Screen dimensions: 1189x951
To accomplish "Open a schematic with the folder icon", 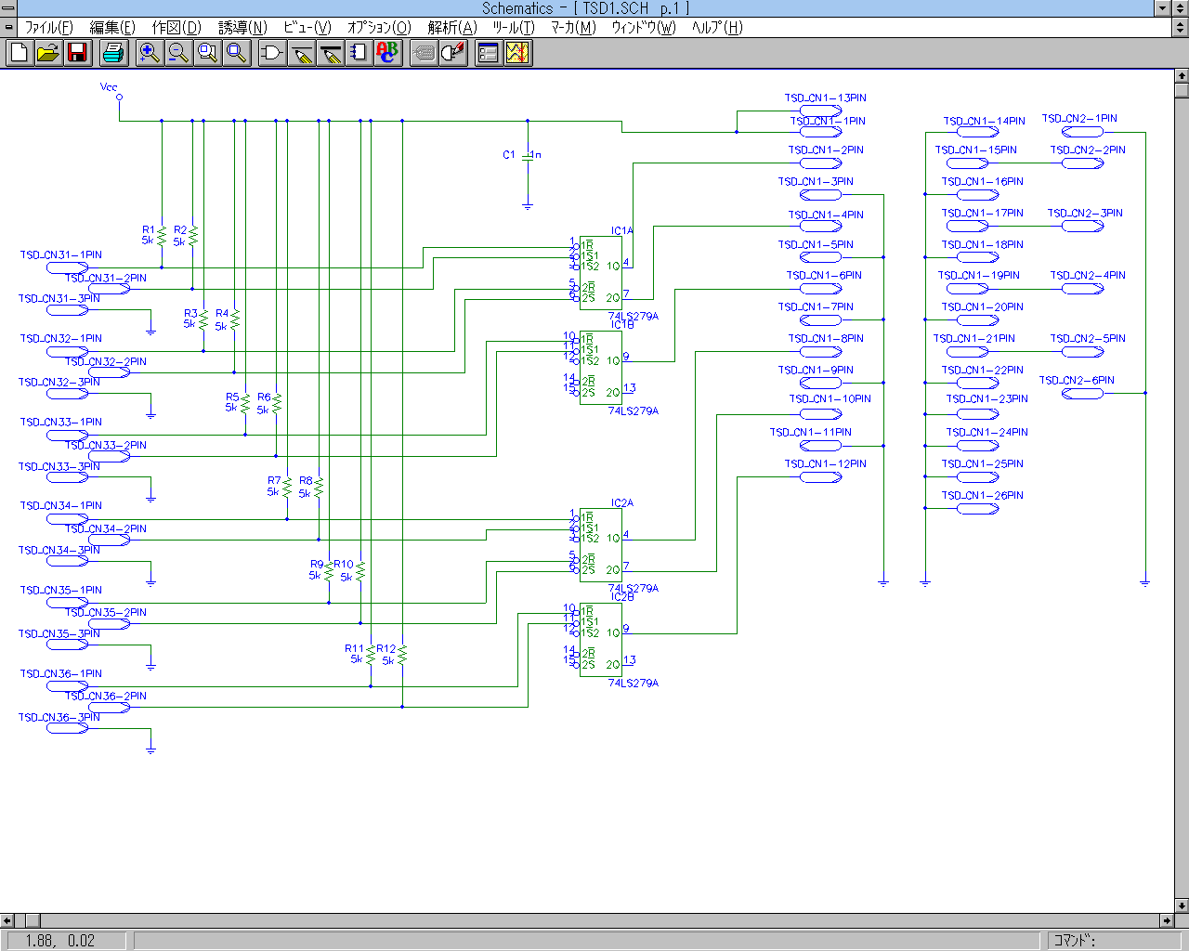I will click(x=48, y=53).
